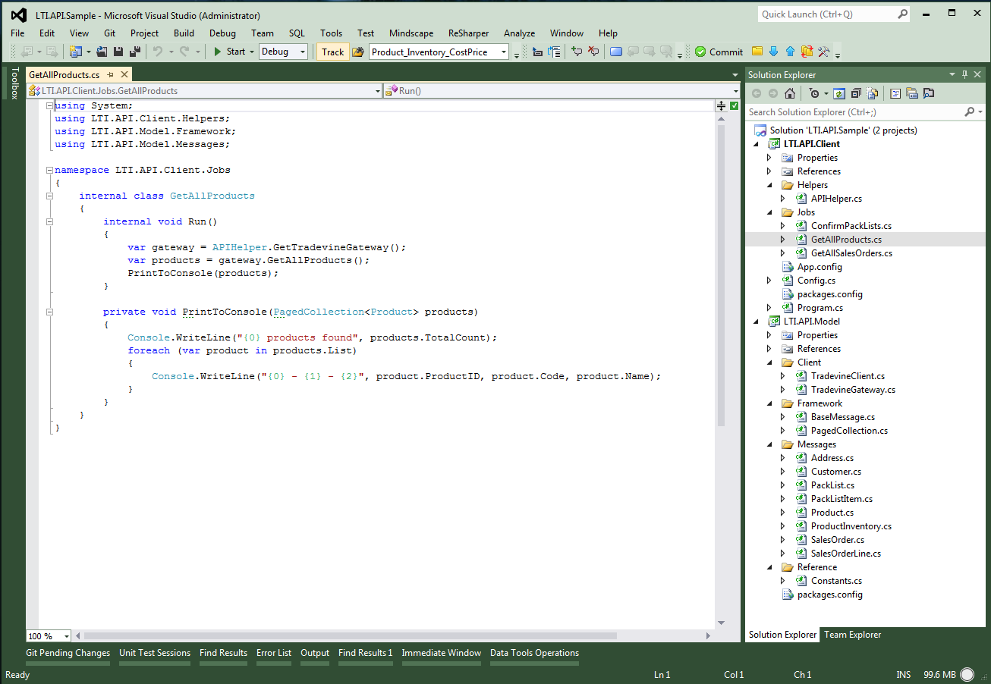The height and width of the screenshot is (684, 991).
Task: Click the Track button
Action: click(332, 52)
